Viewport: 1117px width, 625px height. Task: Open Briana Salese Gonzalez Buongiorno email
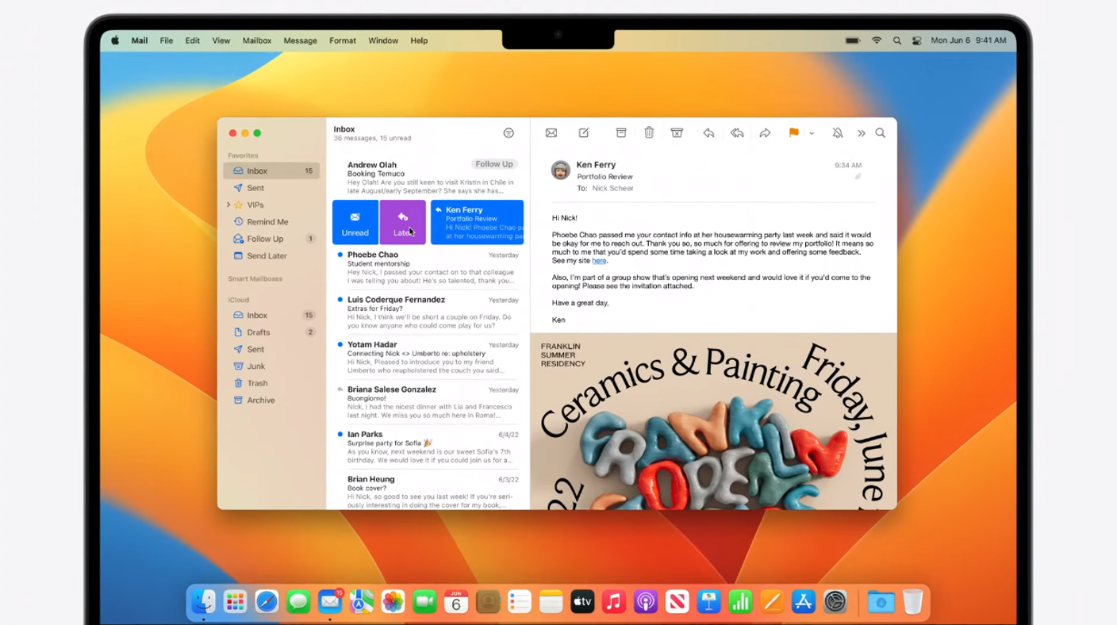click(x=428, y=402)
